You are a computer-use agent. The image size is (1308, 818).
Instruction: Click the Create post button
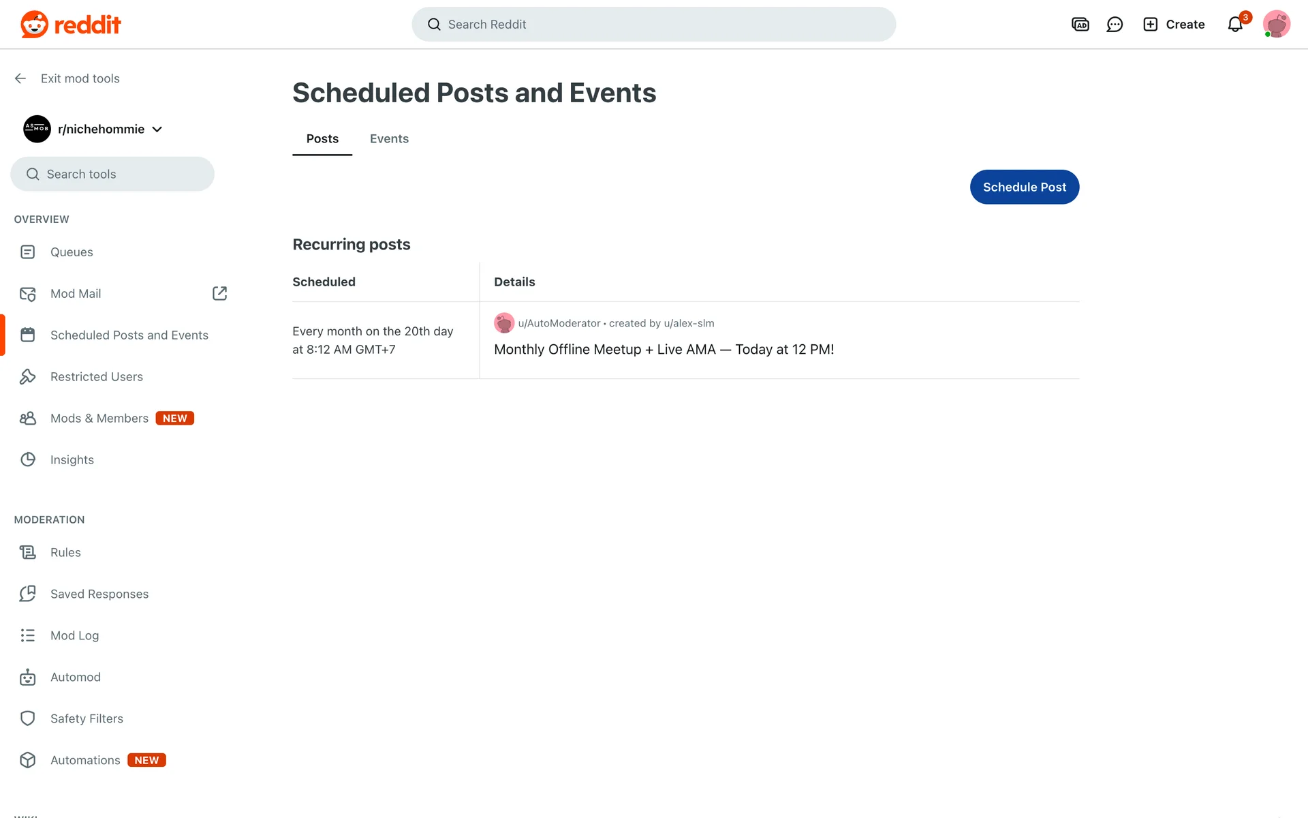tap(1174, 25)
